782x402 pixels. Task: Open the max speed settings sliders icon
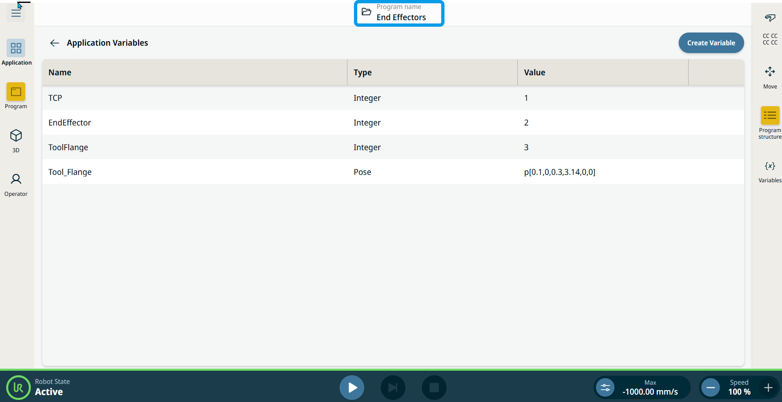605,388
